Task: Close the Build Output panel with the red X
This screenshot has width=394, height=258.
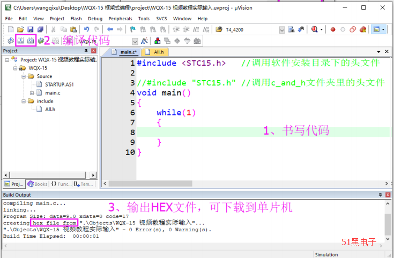Action: (x=388, y=195)
